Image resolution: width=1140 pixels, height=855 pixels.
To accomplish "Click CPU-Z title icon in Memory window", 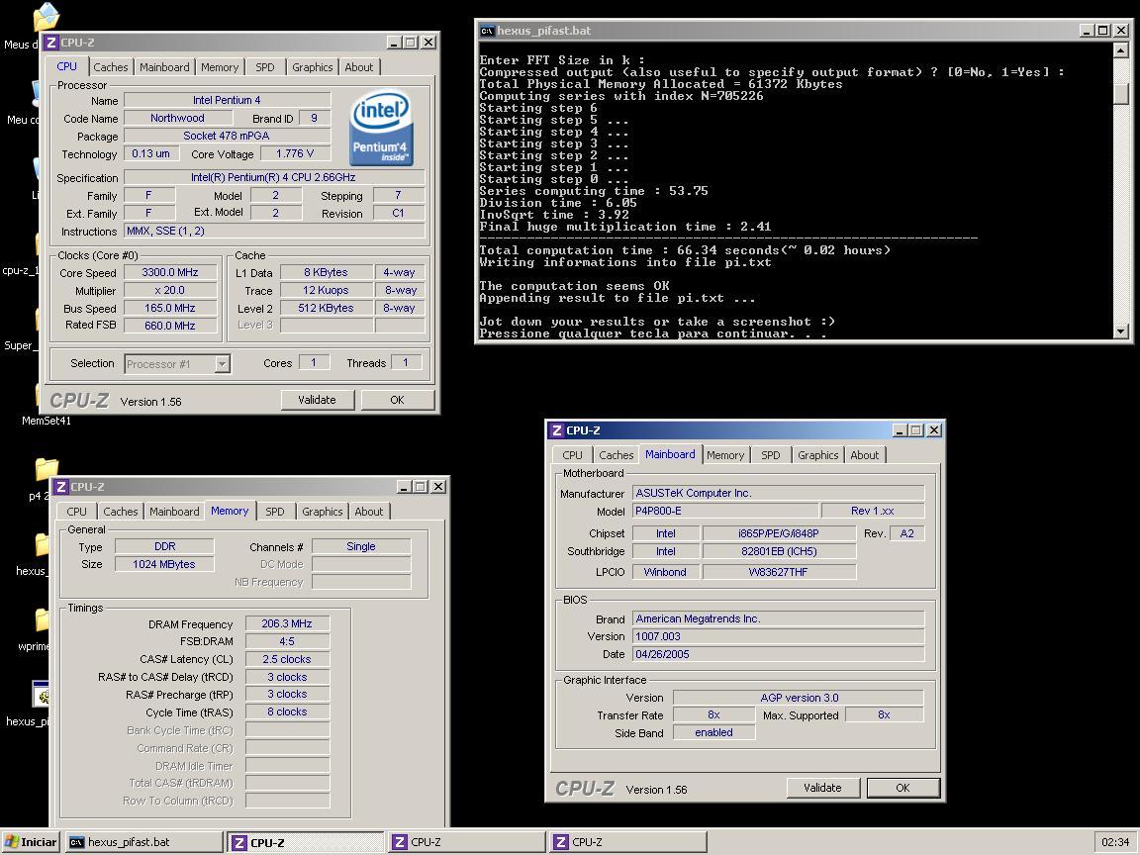I will (x=61, y=487).
